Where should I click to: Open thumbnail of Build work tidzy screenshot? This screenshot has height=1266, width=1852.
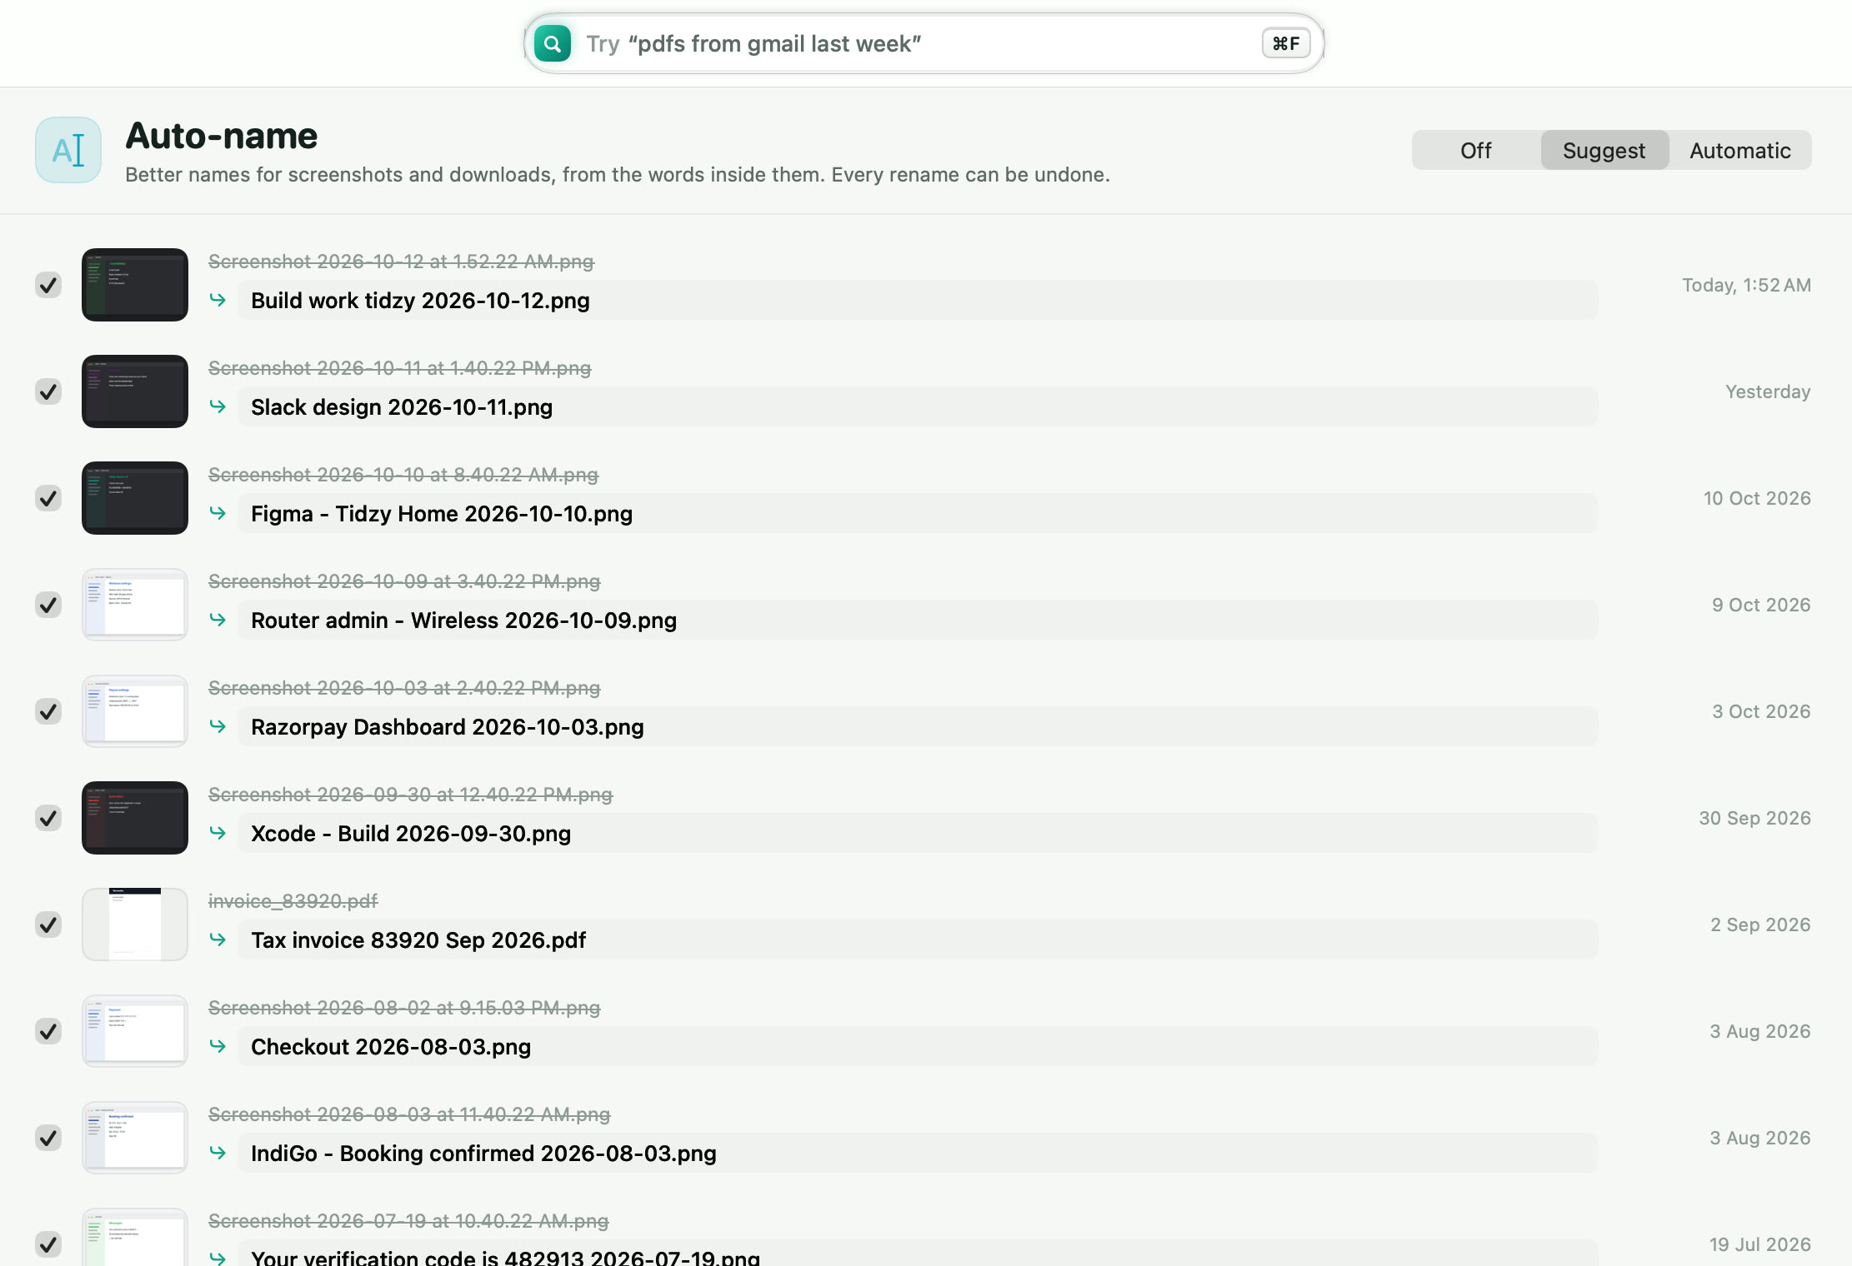click(135, 285)
